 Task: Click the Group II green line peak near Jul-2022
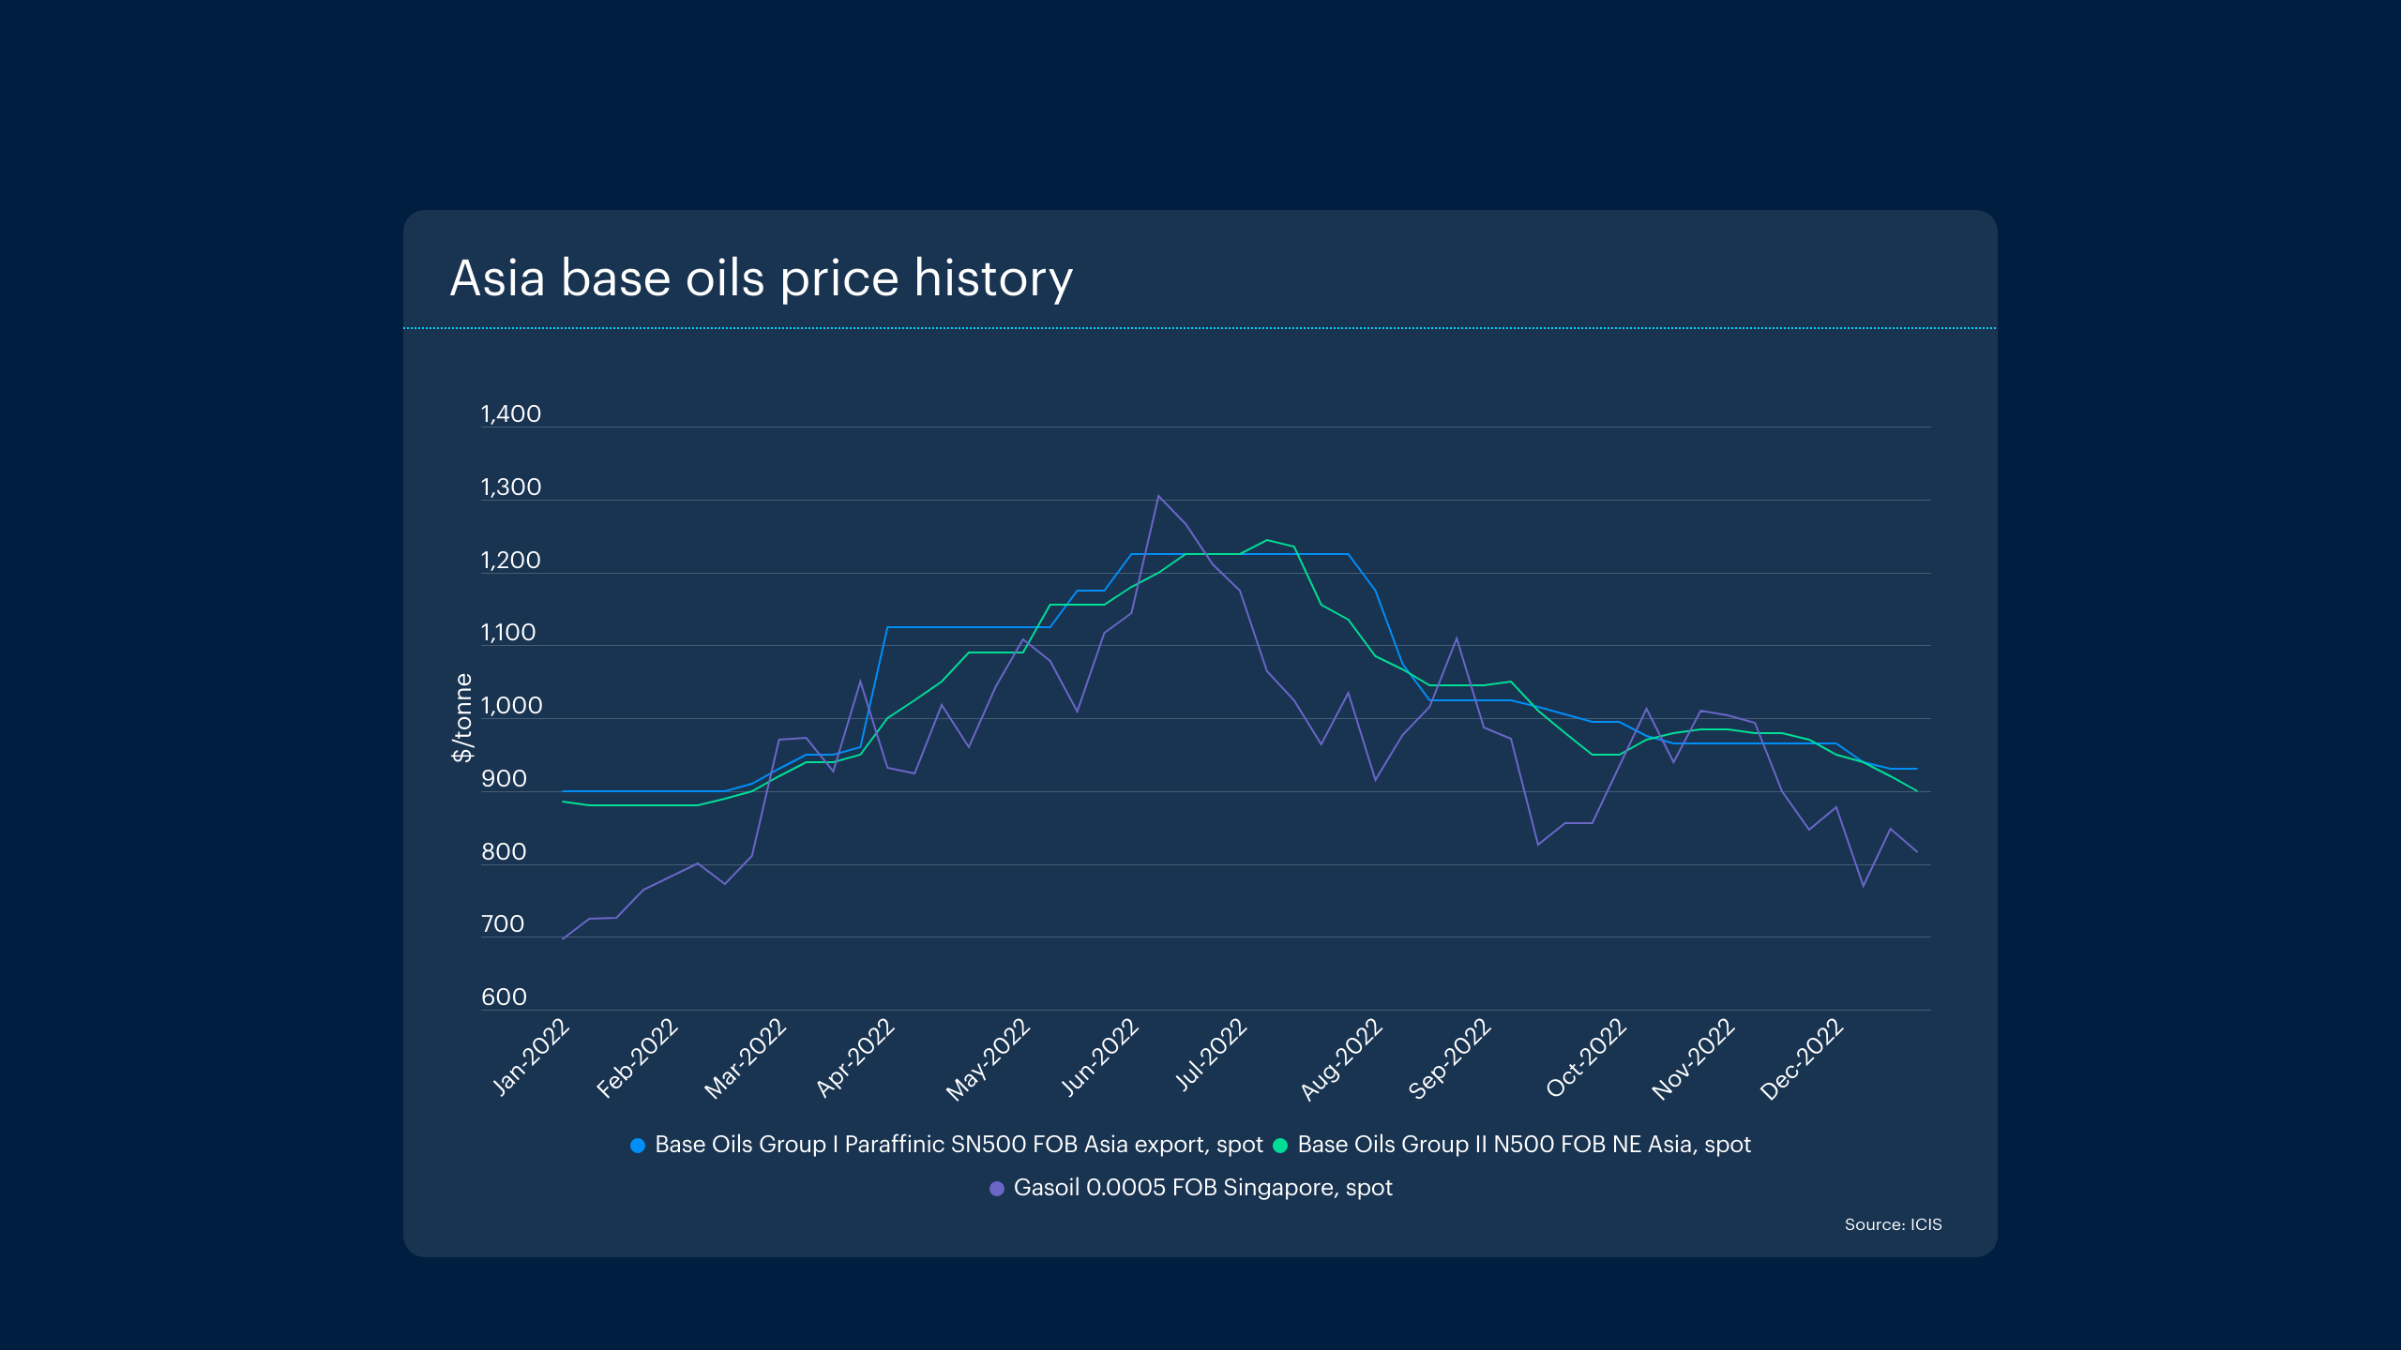[x=1267, y=540]
